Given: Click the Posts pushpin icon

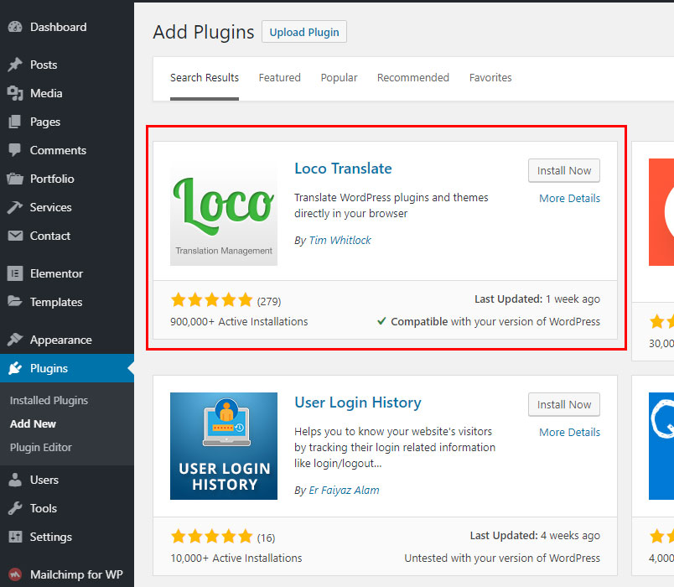Looking at the screenshot, I should pyautogui.click(x=14, y=65).
